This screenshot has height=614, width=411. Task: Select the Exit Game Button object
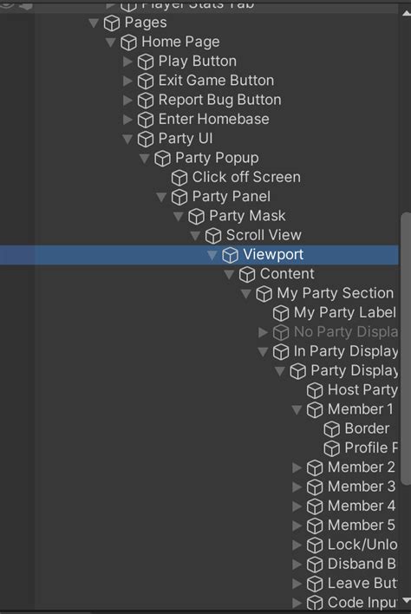(x=216, y=81)
